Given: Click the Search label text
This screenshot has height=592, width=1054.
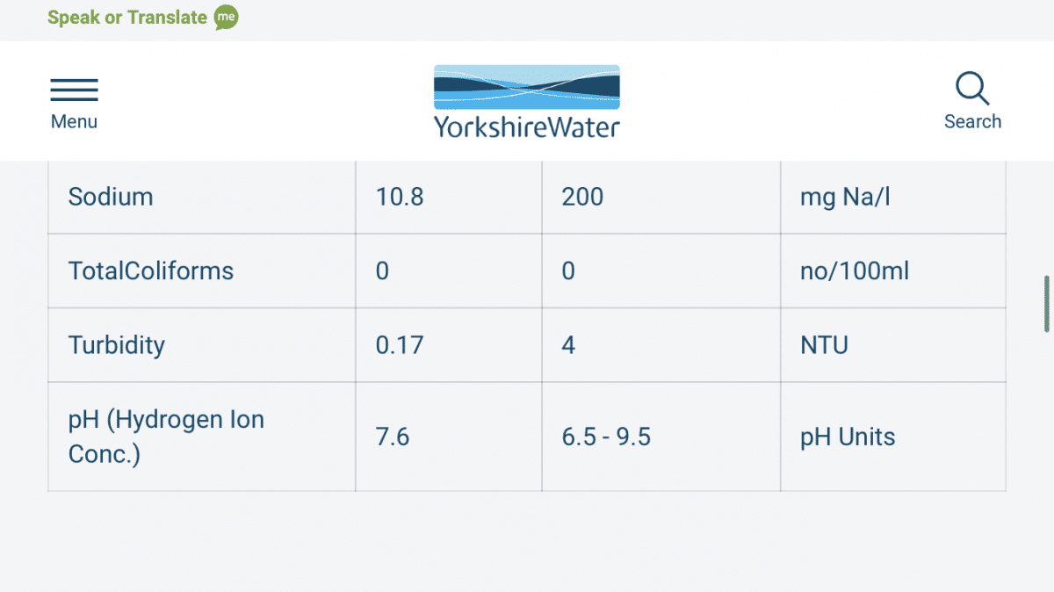Looking at the screenshot, I should pos(972,121).
